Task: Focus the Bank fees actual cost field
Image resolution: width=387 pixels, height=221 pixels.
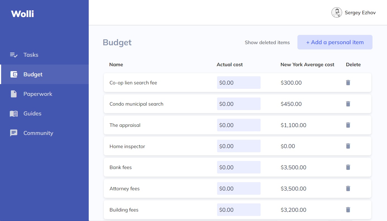Action: coord(239,167)
